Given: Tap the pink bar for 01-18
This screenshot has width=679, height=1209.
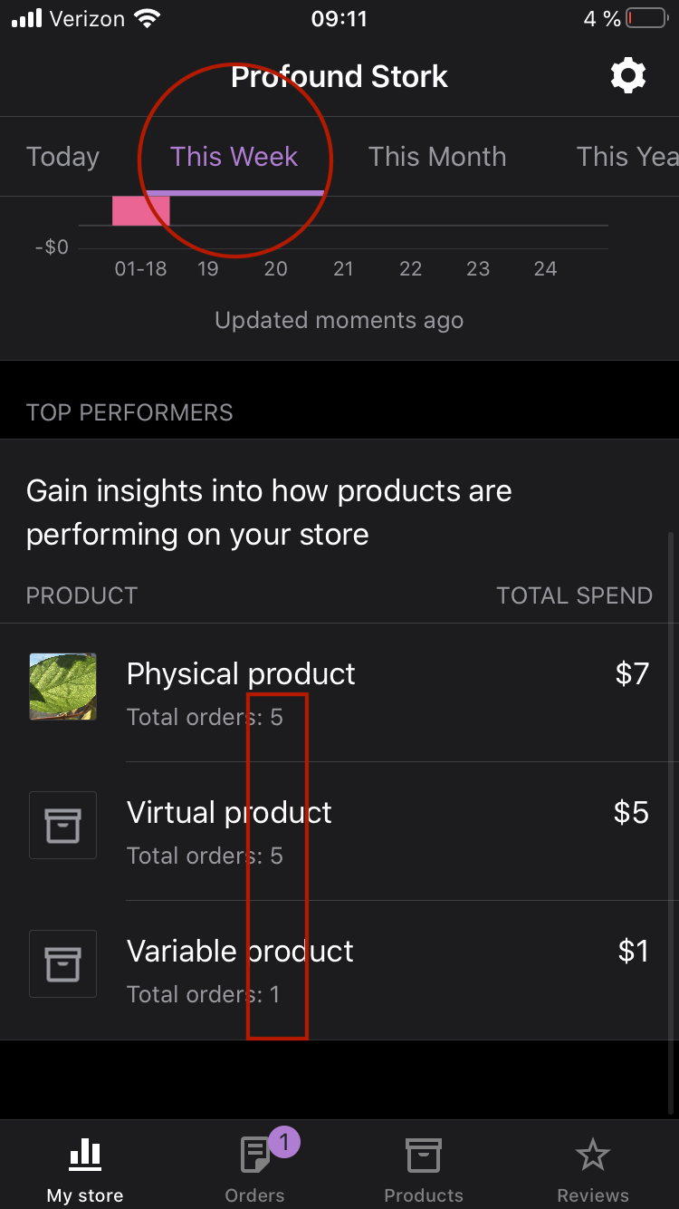Looking at the screenshot, I should click(x=140, y=210).
